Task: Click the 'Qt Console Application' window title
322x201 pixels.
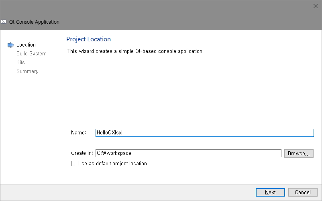Action: 34,22
